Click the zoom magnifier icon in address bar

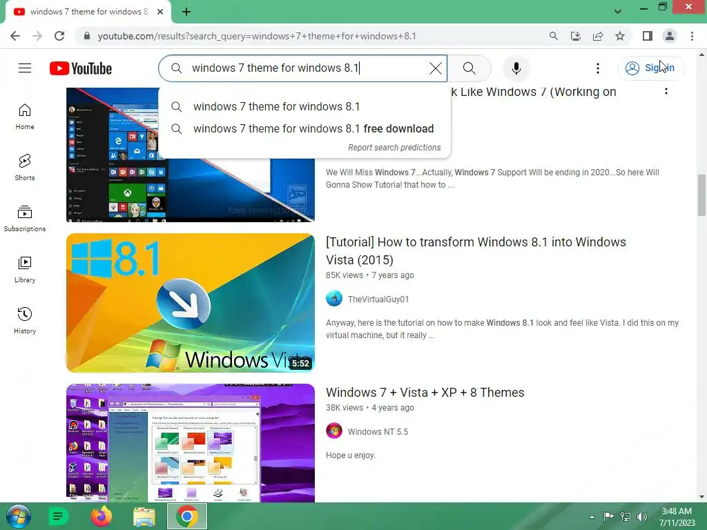[553, 36]
